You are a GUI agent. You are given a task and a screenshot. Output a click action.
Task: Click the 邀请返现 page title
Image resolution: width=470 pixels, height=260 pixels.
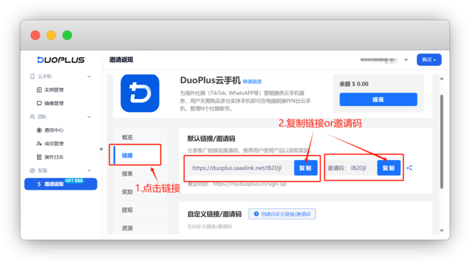pyautogui.click(x=121, y=60)
